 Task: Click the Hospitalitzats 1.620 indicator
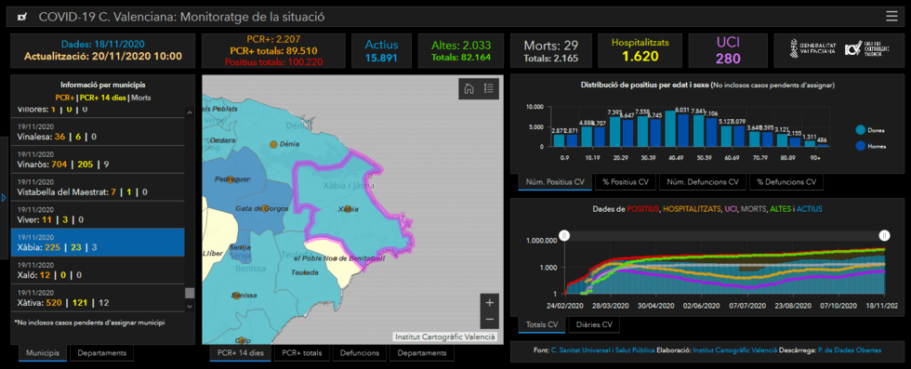[640, 50]
